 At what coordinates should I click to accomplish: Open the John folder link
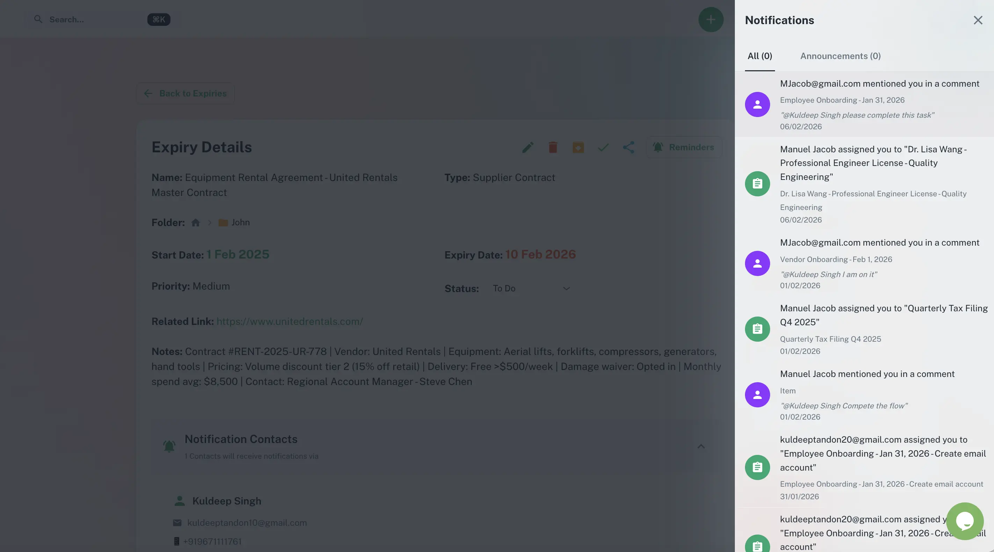pos(240,223)
